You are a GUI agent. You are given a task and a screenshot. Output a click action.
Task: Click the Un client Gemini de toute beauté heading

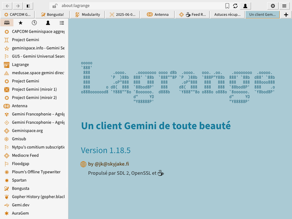coord(156,126)
